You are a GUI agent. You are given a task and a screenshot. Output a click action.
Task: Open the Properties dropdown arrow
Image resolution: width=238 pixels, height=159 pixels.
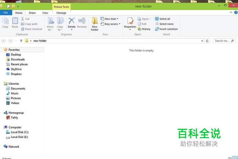[x=130, y=30]
